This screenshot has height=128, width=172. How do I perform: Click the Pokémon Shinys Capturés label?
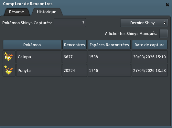pos(27,23)
